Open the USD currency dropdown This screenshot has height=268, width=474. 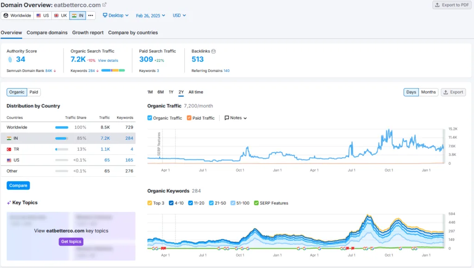point(179,15)
